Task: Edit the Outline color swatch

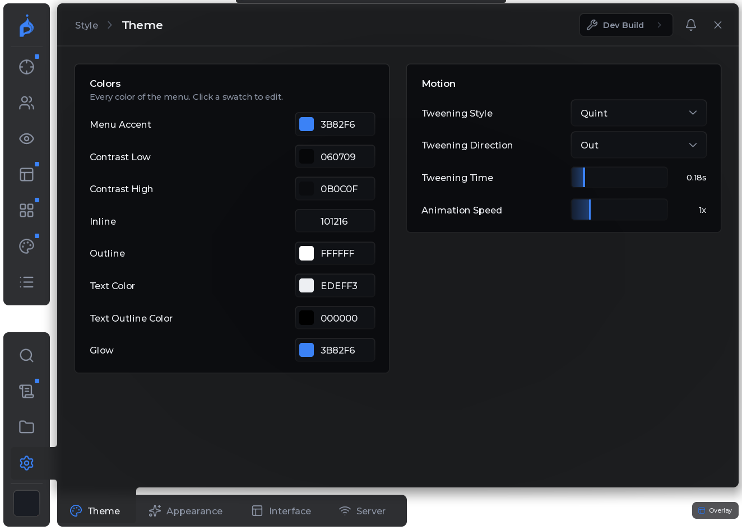Action: tap(307, 253)
